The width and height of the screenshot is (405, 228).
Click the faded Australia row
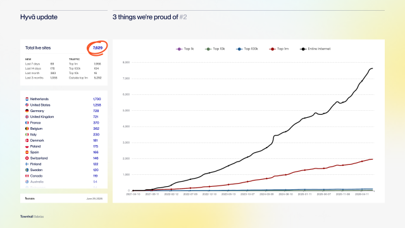point(63,182)
